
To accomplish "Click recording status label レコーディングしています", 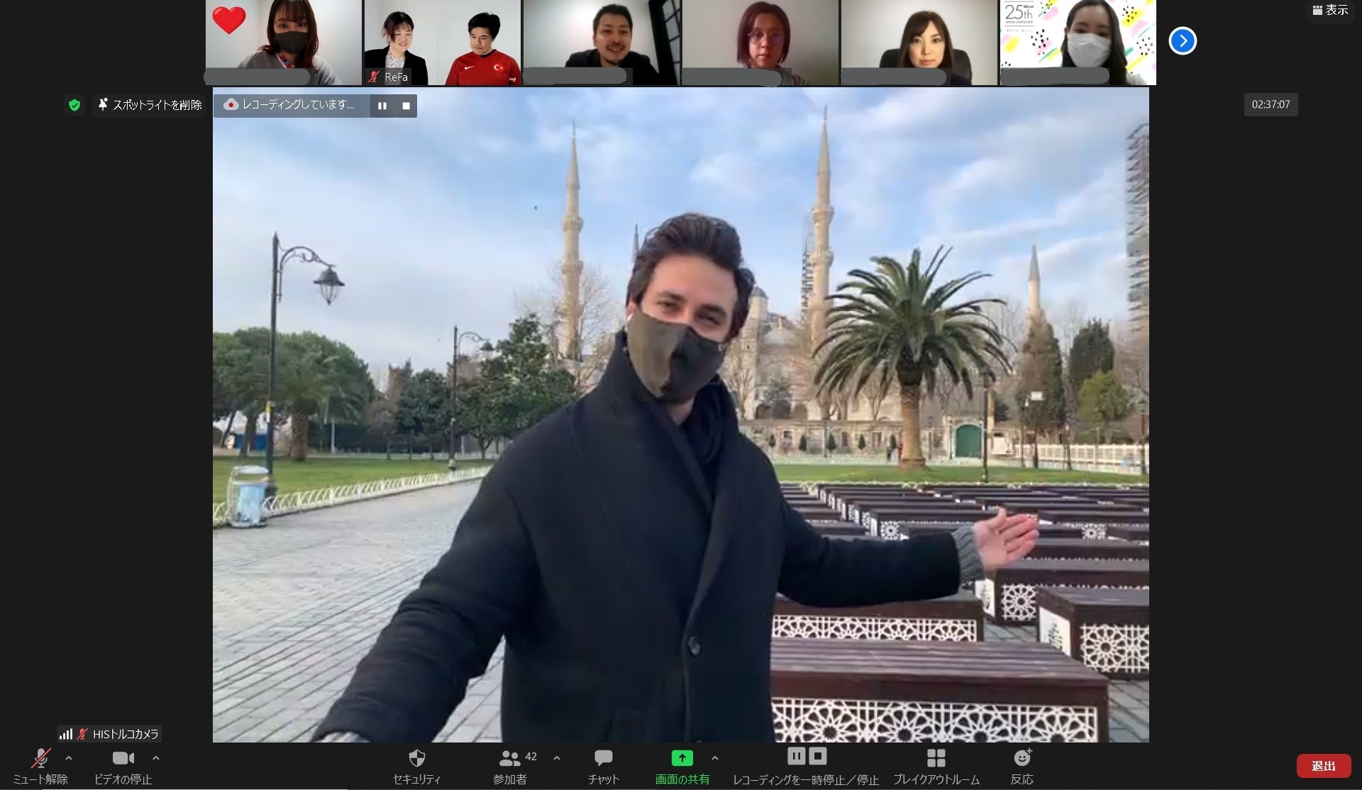I will tap(291, 105).
